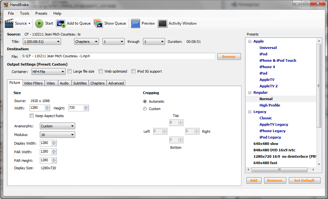Click the Preview icon
The image size is (328, 199).
[x=136, y=24]
